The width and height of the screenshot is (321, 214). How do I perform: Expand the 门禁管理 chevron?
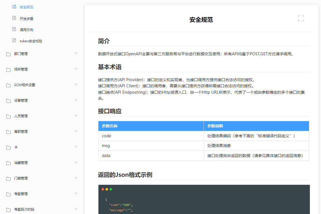[x=76, y=178]
